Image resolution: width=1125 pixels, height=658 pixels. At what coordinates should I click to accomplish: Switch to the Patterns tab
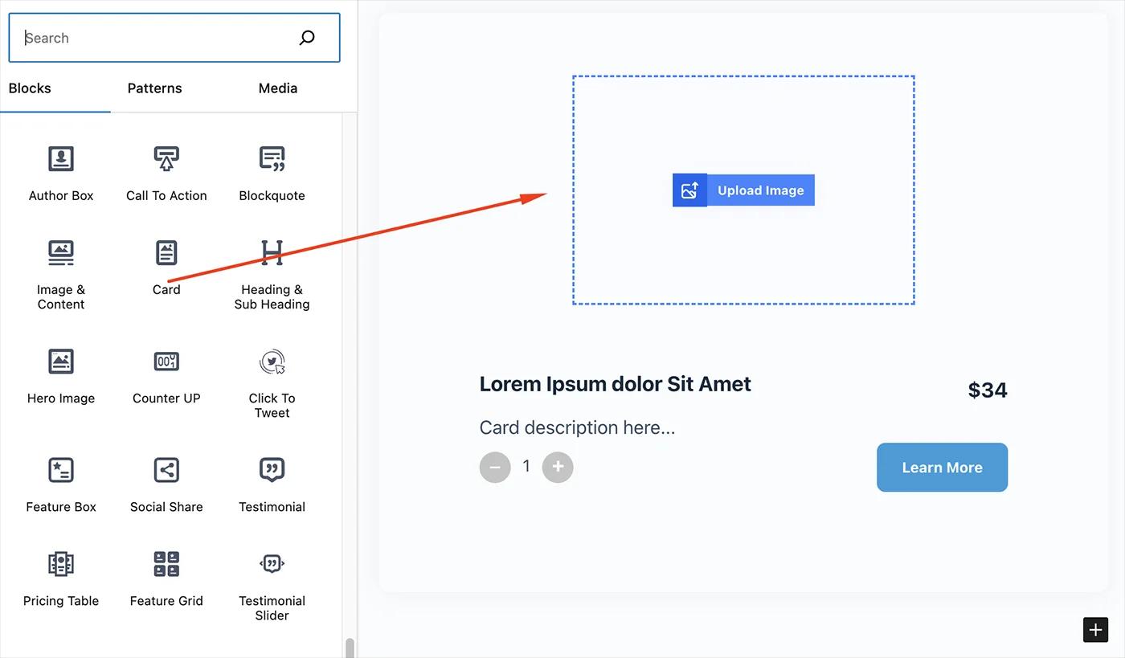(154, 88)
